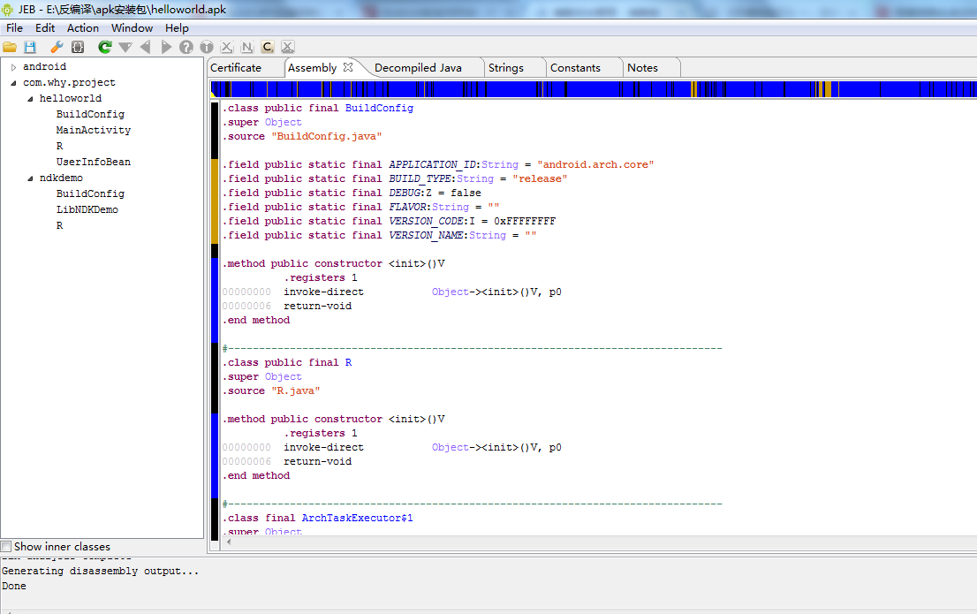Select R class under helloworld
This screenshot has height=614, width=977.
coord(59,147)
